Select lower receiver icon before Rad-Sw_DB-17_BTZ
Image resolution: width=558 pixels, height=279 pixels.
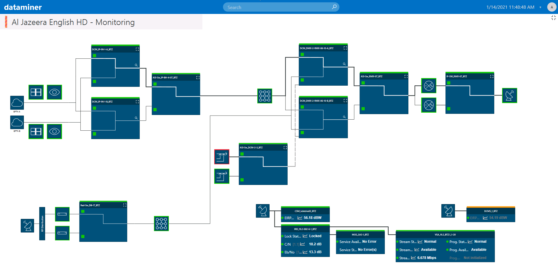click(62, 233)
